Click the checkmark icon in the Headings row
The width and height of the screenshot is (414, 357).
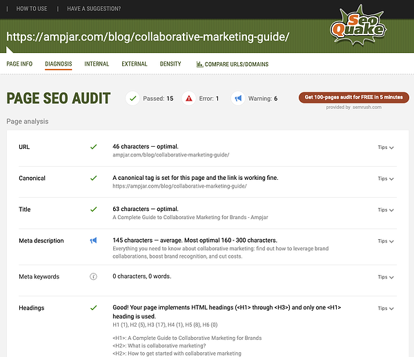[x=93, y=307]
